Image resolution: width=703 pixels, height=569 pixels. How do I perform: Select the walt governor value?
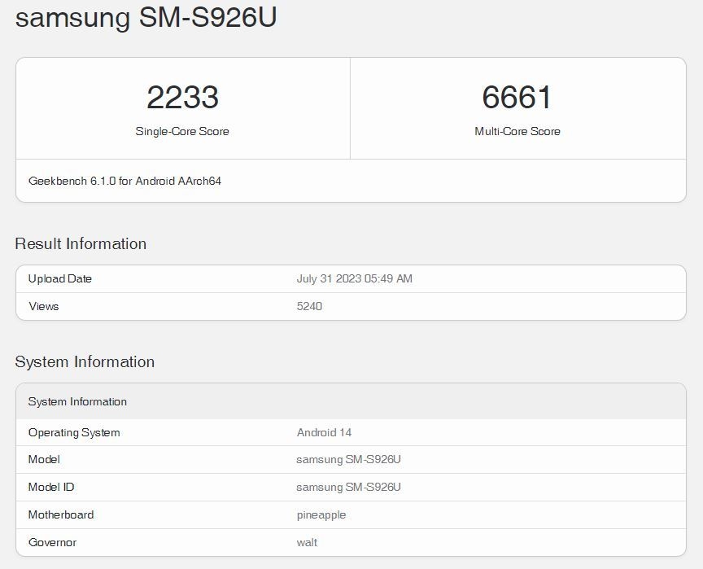coord(307,543)
